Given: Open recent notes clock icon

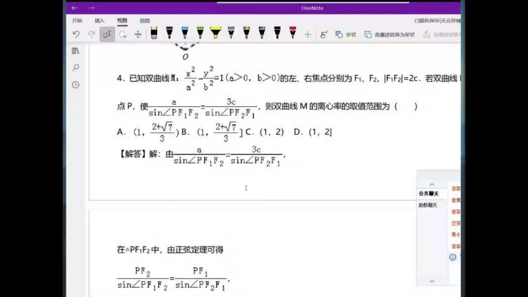Looking at the screenshot, I should 76,85.
